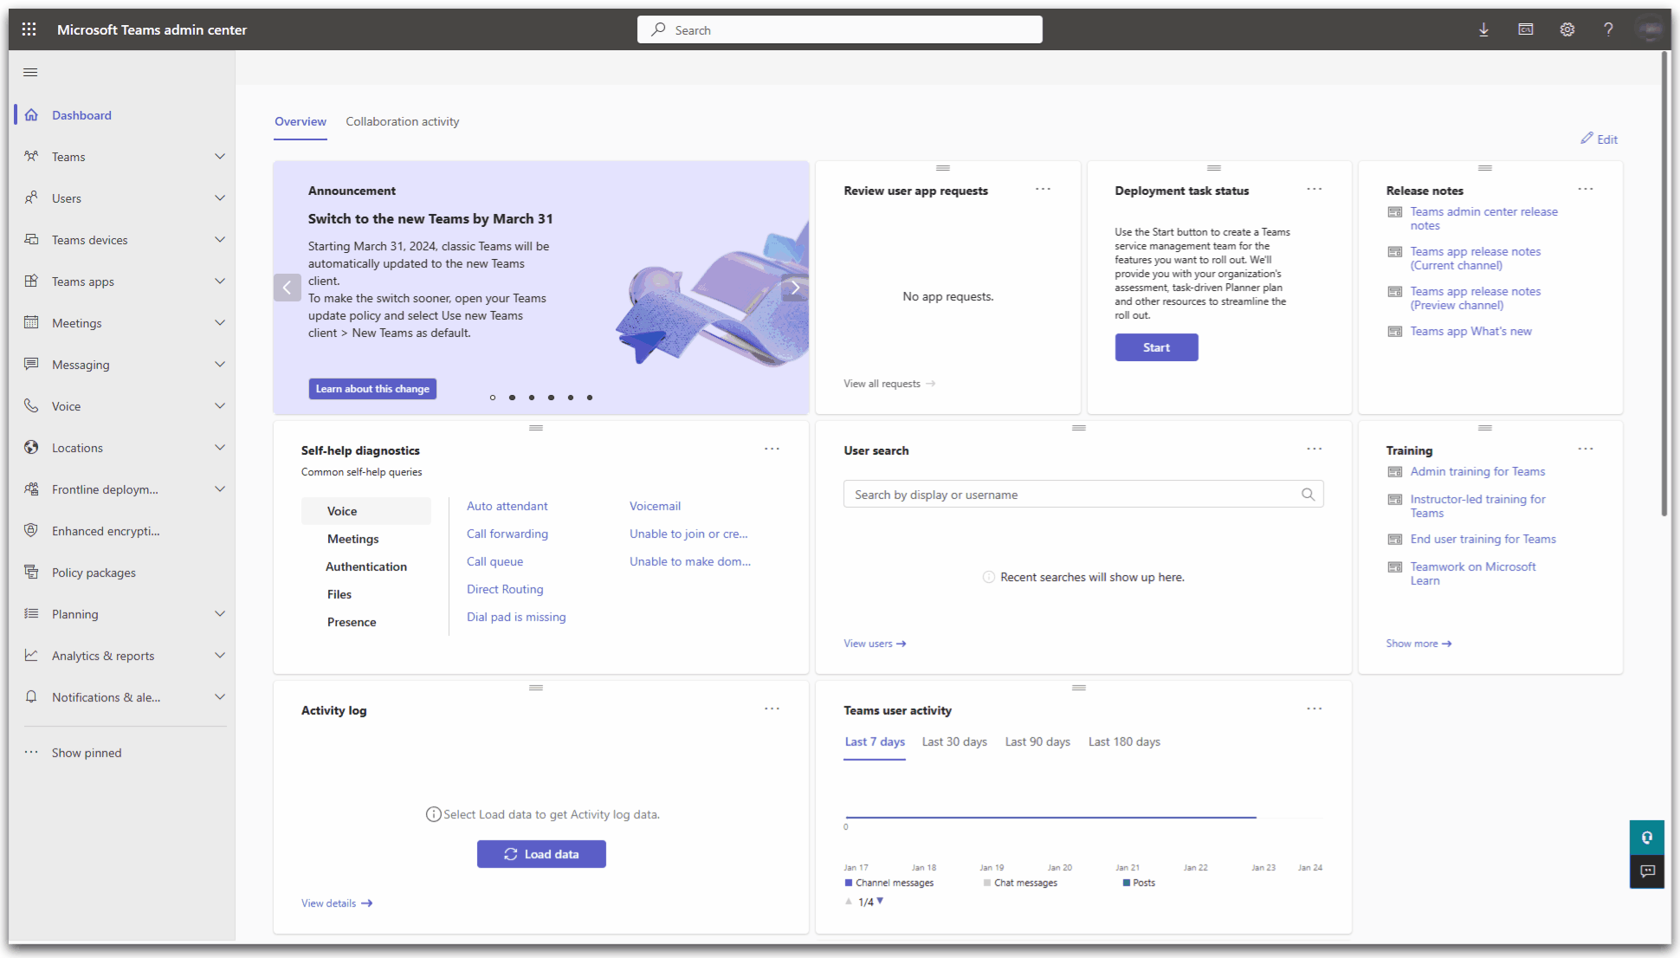Screen dimensions: 1680x958
Task: Click View users link
Action: tap(875, 644)
